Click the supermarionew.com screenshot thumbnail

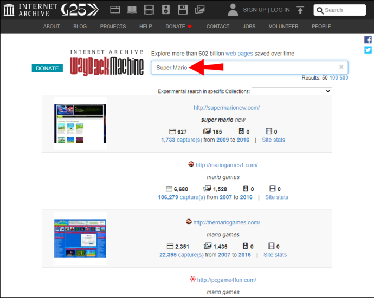(80, 124)
